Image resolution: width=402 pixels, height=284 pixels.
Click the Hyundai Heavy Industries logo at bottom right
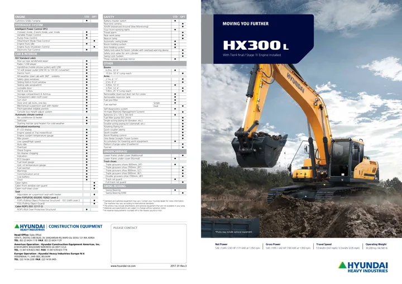coord(363,267)
